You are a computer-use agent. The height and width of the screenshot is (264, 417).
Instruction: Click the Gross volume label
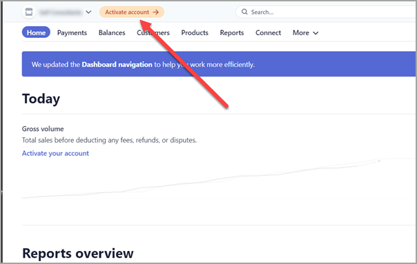[43, 129]
